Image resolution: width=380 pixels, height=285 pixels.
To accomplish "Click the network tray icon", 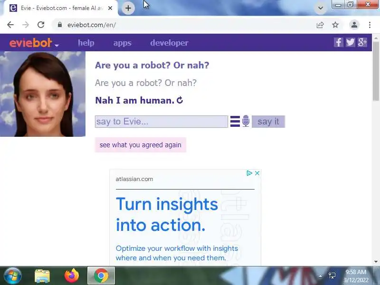I will [x=332, y=275].
